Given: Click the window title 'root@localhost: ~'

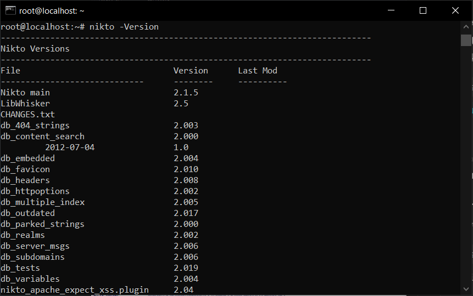Looking at the screenshot, I should [52, 11].
